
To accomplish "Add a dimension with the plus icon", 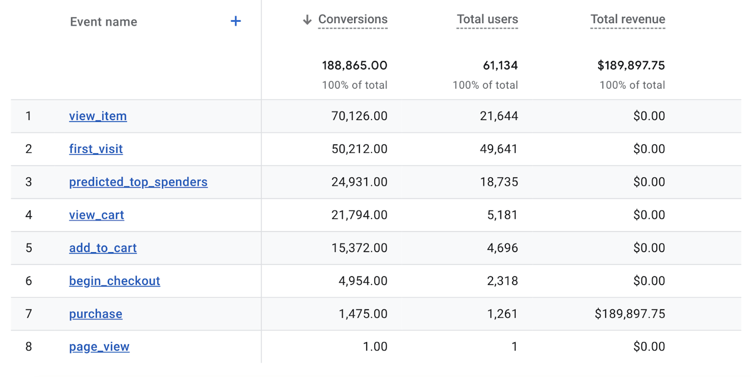I will click(x=235, y=21).
